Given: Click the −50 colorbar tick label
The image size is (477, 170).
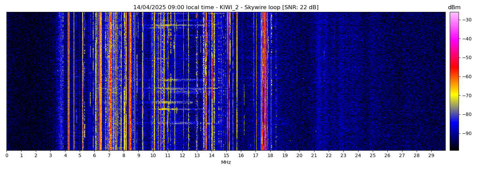Looking at the screenshot, I should click(466, 58).
